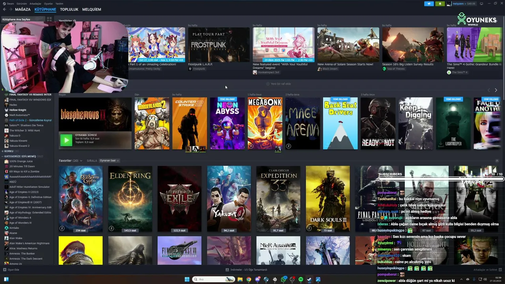
Task: Expand Favoriler shelf selection dropdown
Action: point(81,161)
